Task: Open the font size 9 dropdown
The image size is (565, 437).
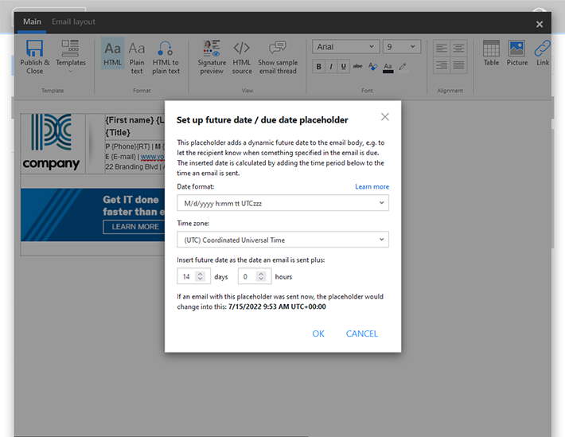Action: pos(402,47)
